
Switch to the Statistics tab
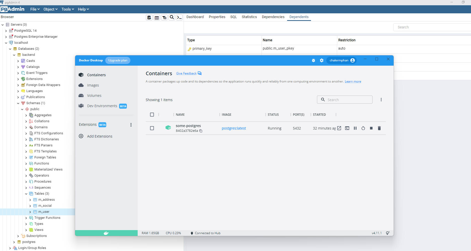pos(249,17)
